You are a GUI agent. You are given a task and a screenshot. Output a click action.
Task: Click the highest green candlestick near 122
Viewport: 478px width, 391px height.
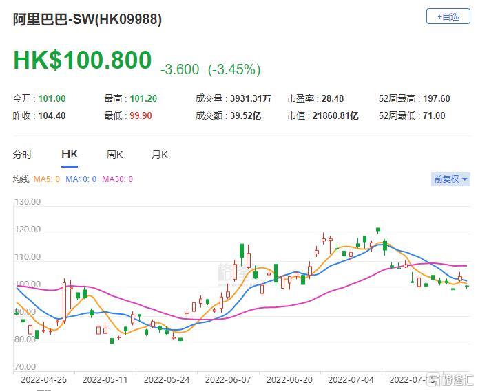[x=378, y=230]
